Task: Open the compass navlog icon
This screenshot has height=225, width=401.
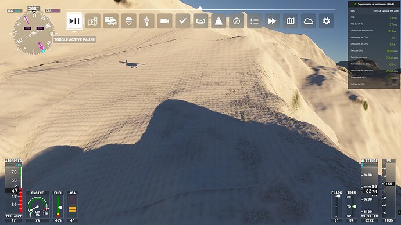Action: pos(237,21)
